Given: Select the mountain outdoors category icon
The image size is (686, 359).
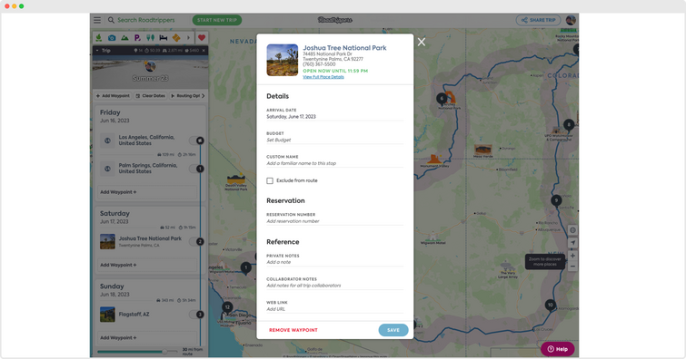Looking at the screenshot, I should coord(124,38).
